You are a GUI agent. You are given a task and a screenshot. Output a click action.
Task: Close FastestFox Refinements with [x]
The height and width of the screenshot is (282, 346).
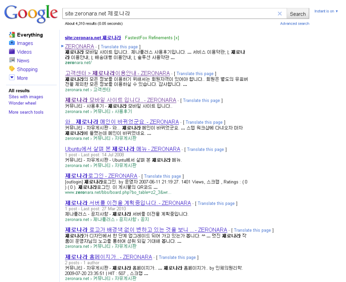pos(176,38)
